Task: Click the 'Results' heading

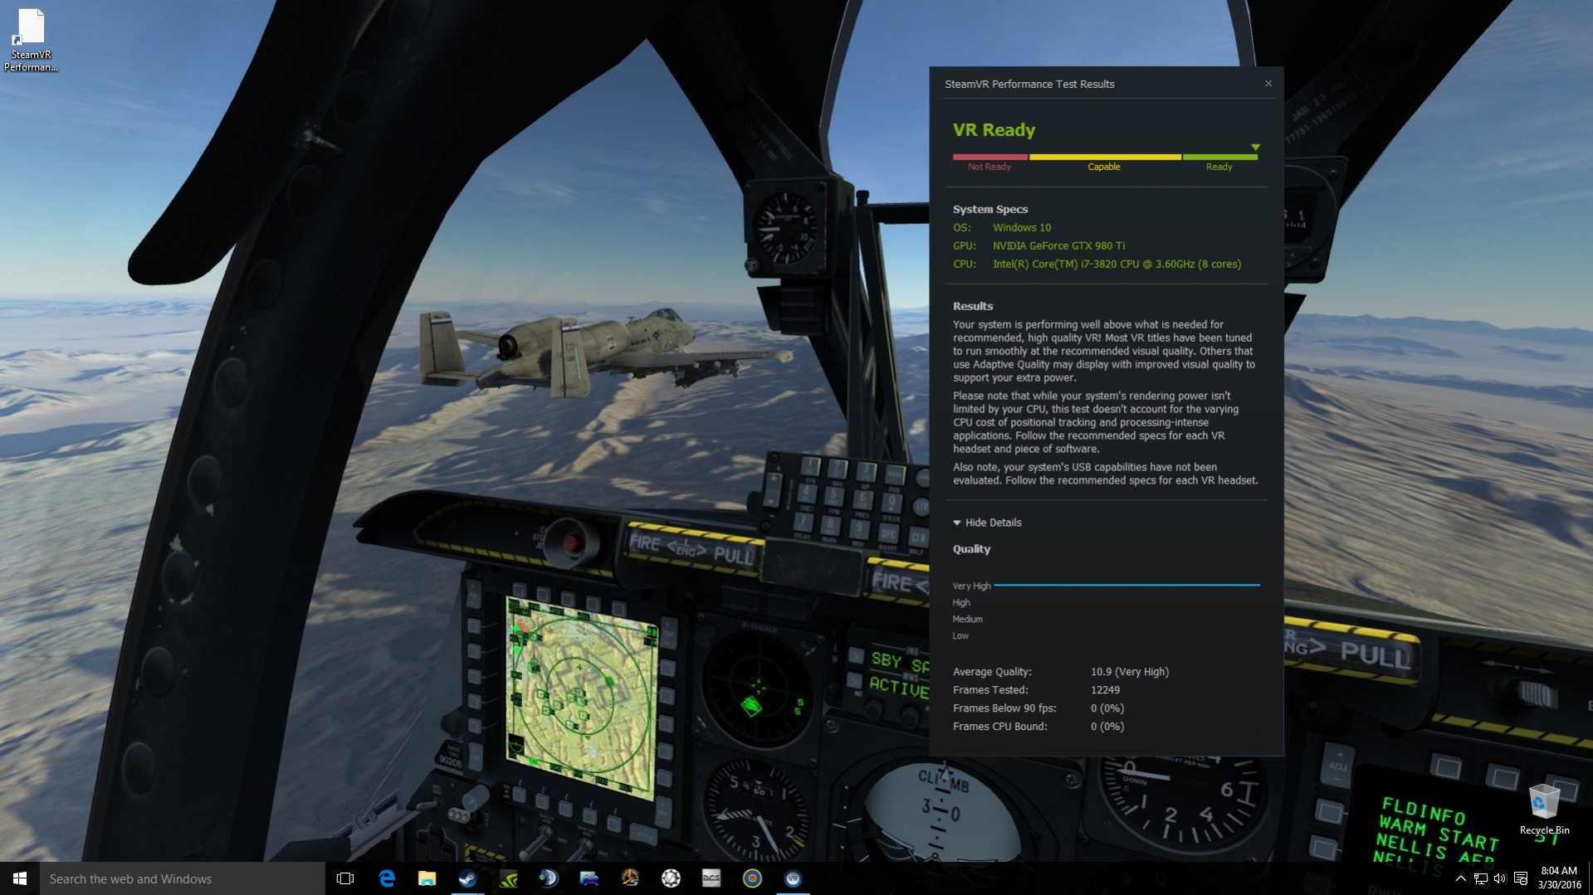Action: coord(973,306)
